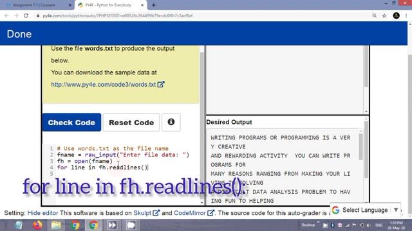Open the fast-forward media app in taskbar
This screenshot has width=412, height=231.
112,225
